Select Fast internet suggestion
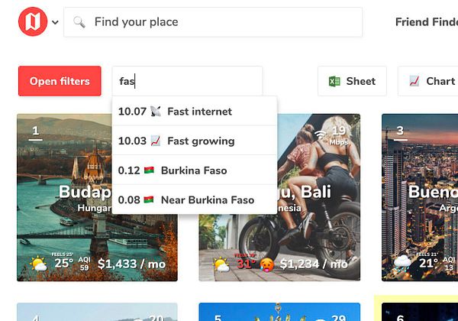458x321 pixels. pos(195,112)
